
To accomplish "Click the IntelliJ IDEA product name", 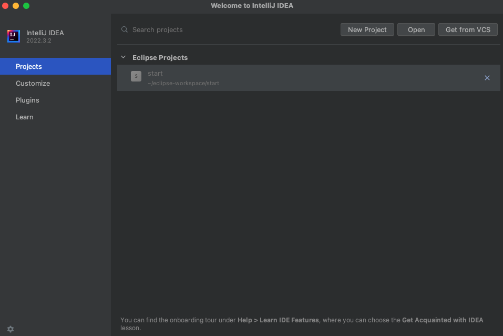I will [x=45, y=33].
